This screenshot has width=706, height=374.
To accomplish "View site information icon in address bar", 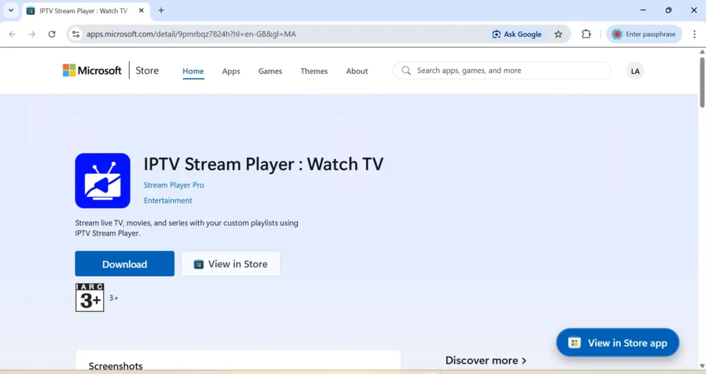I will tap(76, 34).
